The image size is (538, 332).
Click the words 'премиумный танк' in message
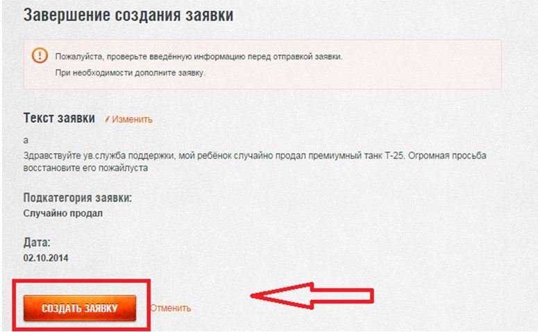[x=345, y=155]
